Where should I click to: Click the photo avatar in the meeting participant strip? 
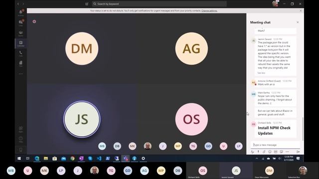[148, 146]
